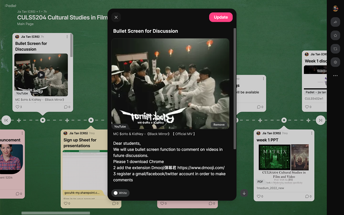Click the round down-arrow button beside the editor
The width and height of the screenshot is (344, 215).
[x=244, y=193]
